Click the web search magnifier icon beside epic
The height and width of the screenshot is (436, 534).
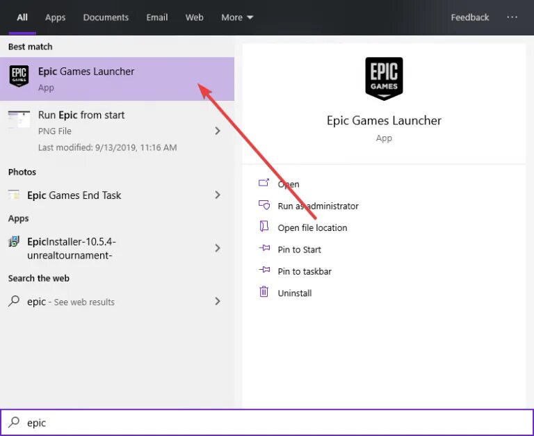(x=14, y=301)
